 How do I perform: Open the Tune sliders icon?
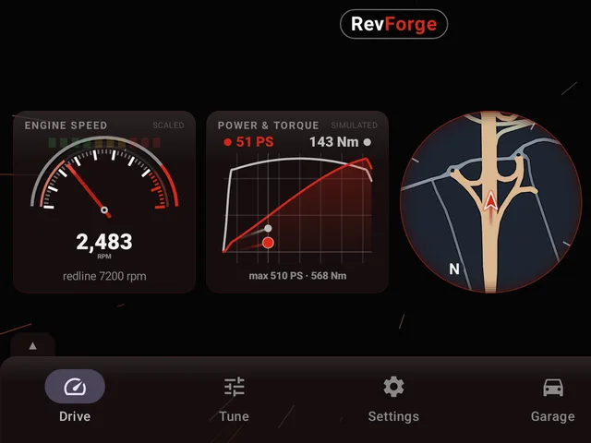point(234,387)
